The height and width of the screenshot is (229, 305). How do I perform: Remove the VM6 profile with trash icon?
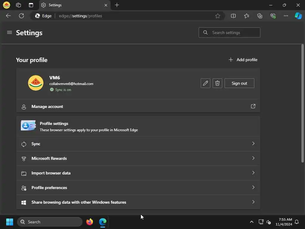tap(217, 83)
